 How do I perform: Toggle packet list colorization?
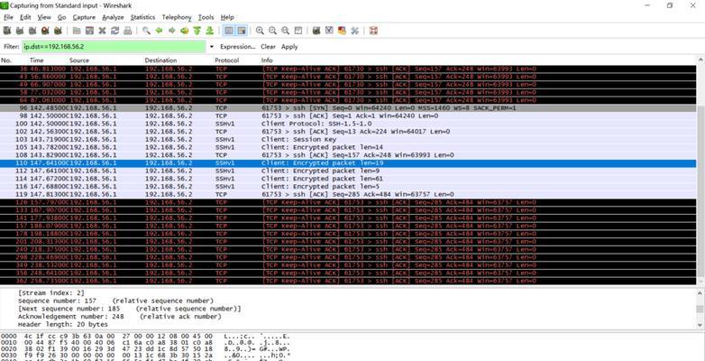click(229, 31)
